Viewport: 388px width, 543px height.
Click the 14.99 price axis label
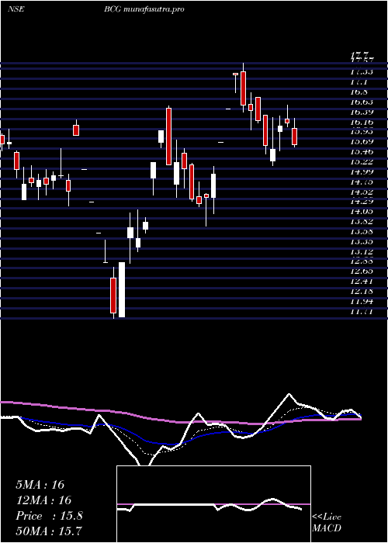362,171
